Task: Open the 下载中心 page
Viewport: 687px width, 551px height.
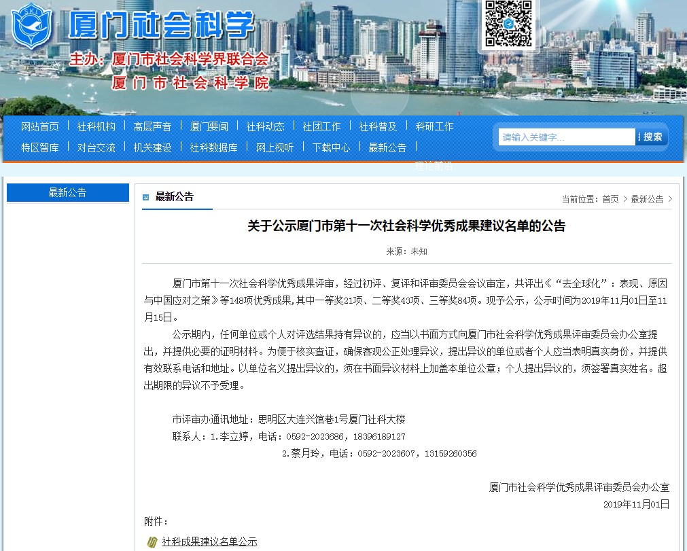Action: (x=332, y=147)
